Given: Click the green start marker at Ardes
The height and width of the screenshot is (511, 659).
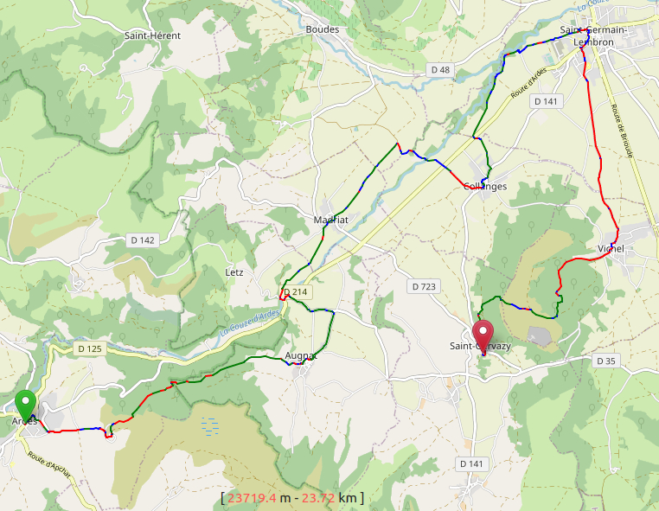Looking at the screenshot, I should [26, 406].
